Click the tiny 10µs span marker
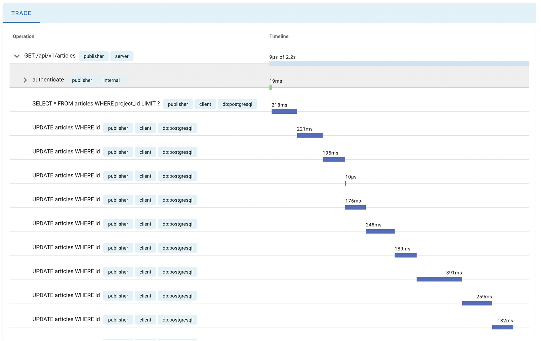Screen dimensions: 541x341 coord(345,183)
